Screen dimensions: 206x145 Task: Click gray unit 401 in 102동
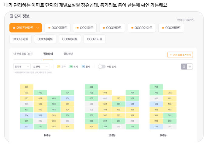click(91, 110)
